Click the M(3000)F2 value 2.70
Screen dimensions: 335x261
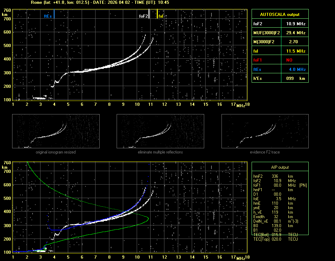pyautogui.click(x=293, y=42)
